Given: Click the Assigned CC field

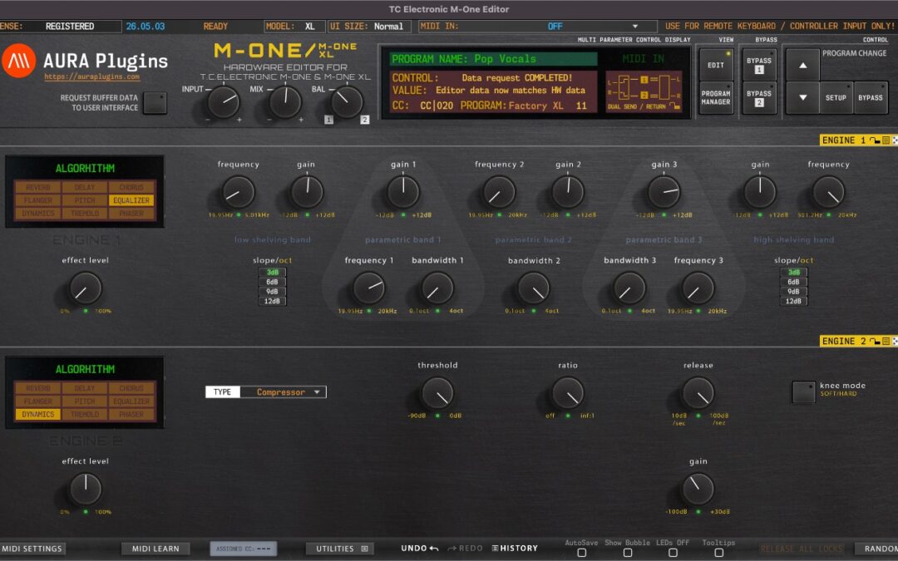Looking at the screenshot, I should [243, 549].
